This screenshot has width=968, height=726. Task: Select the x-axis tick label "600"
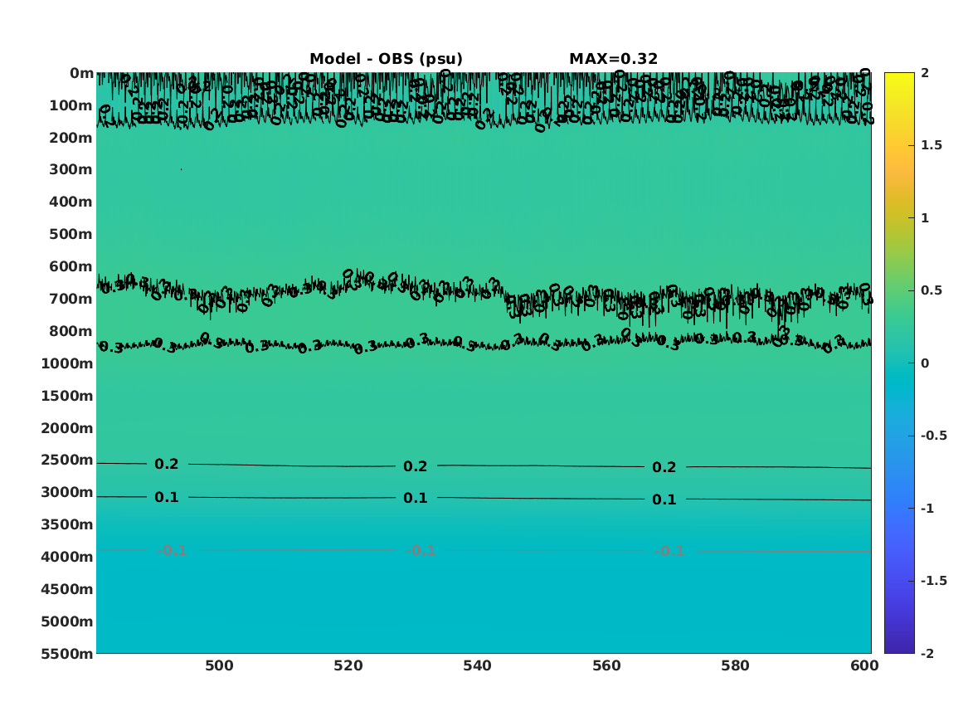click(864, 665)
